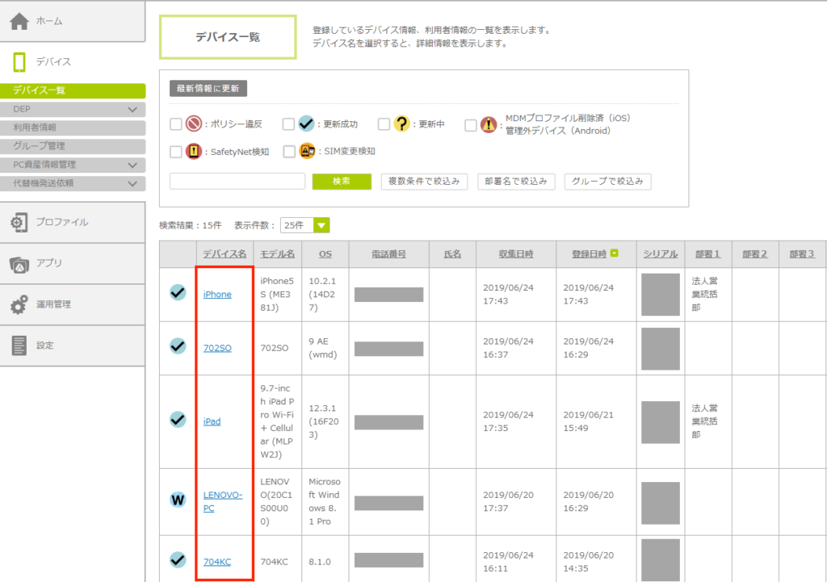
Task: Expand the PC資産情報管理 submenu
Action: [x=132, y=165]
